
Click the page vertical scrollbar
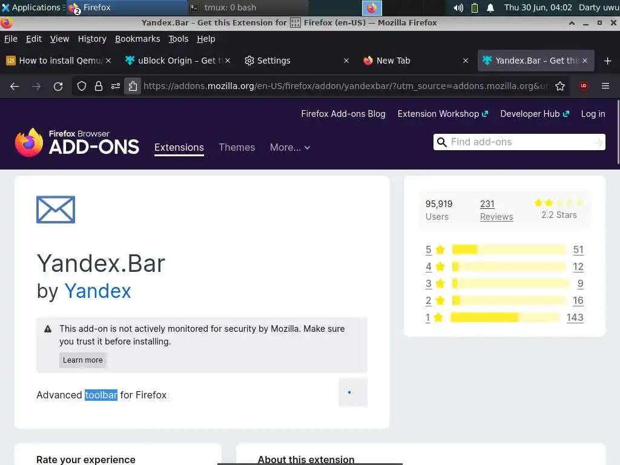click(618, 132)
